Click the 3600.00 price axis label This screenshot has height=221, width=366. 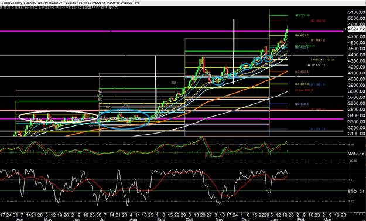tap(356, 104)
